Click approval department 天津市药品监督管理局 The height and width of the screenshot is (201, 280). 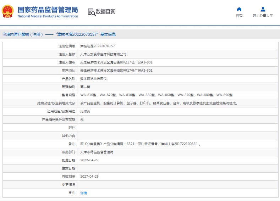tap(97, 152)
